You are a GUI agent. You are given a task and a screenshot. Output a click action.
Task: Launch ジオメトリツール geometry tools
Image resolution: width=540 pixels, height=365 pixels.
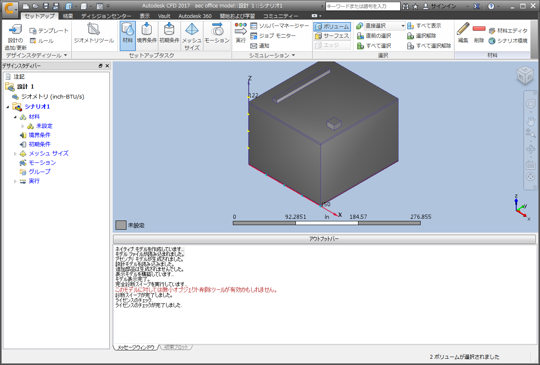[x=93, y=34]
